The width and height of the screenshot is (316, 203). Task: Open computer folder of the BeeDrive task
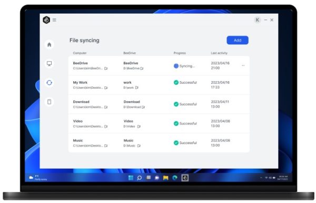(106, 69)
